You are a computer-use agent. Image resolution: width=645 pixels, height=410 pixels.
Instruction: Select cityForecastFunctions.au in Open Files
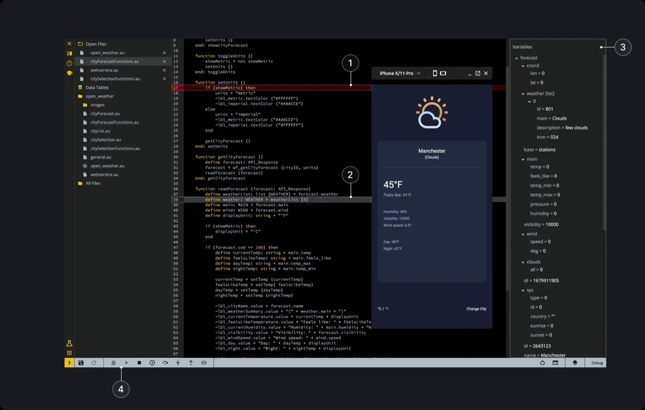click(x=114, y=62)
